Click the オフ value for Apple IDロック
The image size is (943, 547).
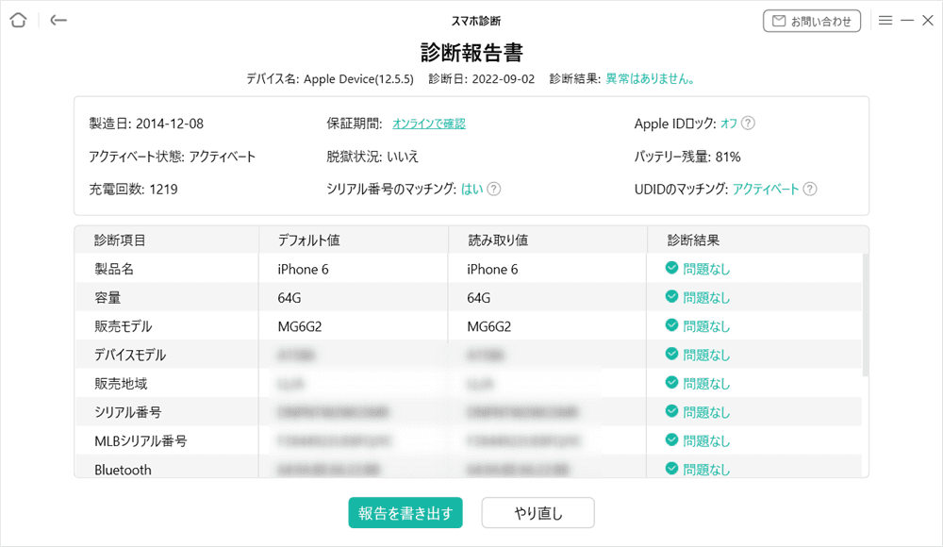coord(728,124)
